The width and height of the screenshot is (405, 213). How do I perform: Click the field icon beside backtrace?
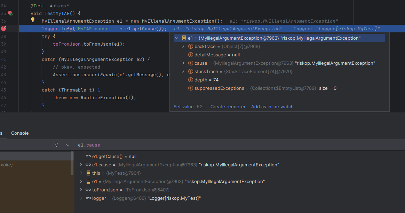coord(191,46)
